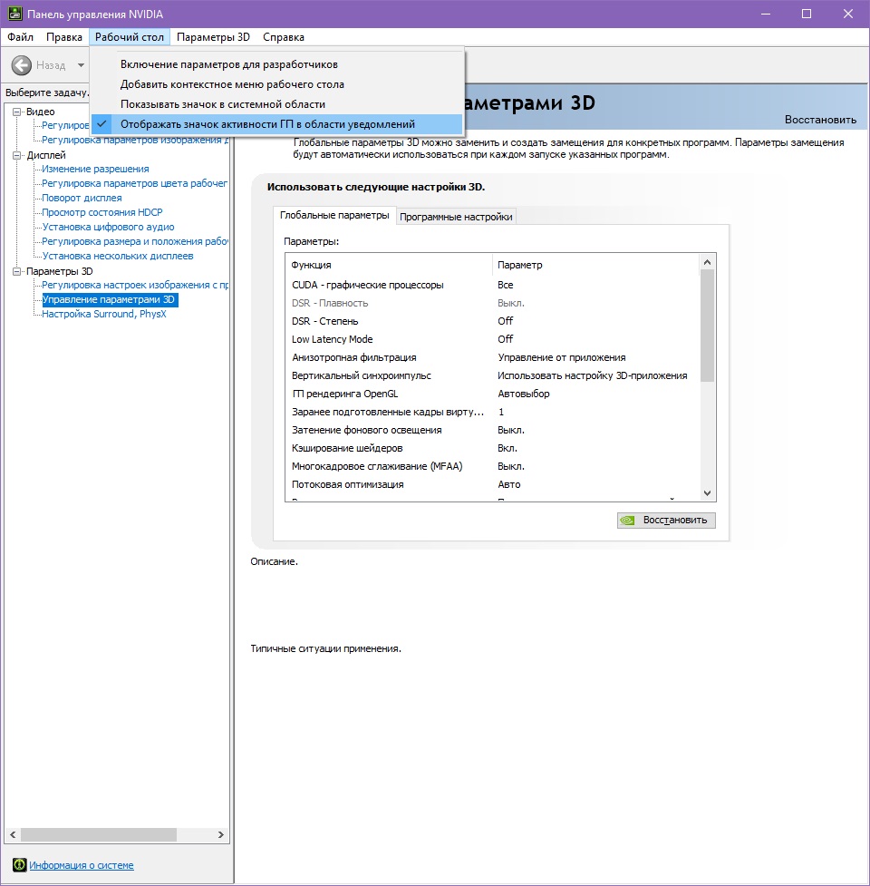Click task tree scroll right arrow

point(221,834)
